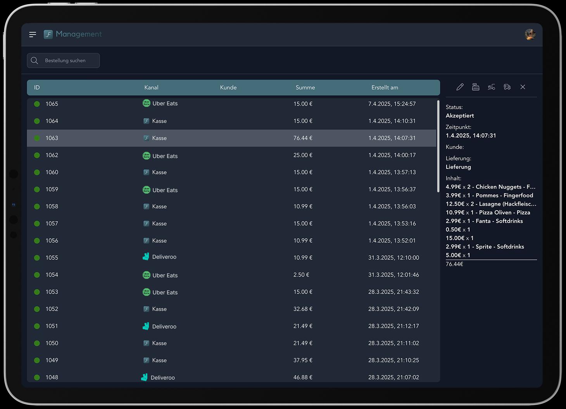Click the Uber Eats icon of order 1065
This screenshot has width=566, height=409.
(147, 103)
